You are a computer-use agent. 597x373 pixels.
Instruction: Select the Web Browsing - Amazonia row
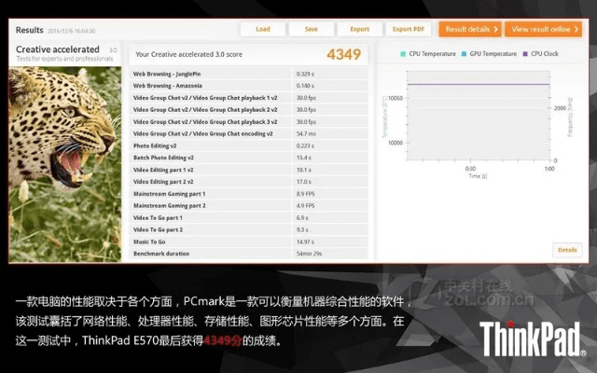tap(248, 86)
